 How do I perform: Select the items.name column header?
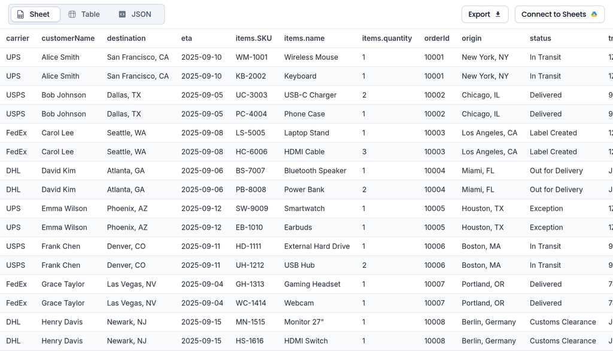point(304,38)
